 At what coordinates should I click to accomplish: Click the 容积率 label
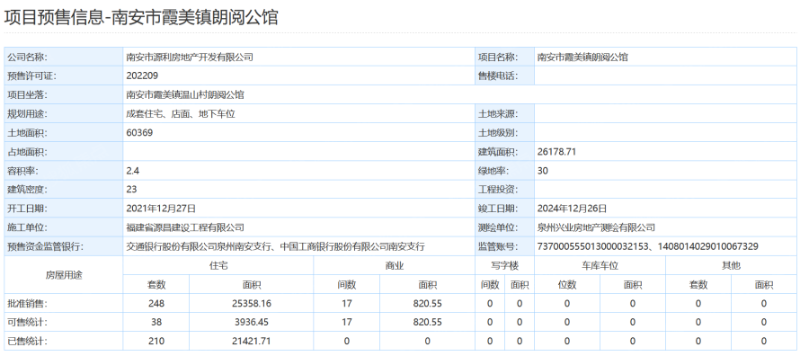(x=22, y=172)
